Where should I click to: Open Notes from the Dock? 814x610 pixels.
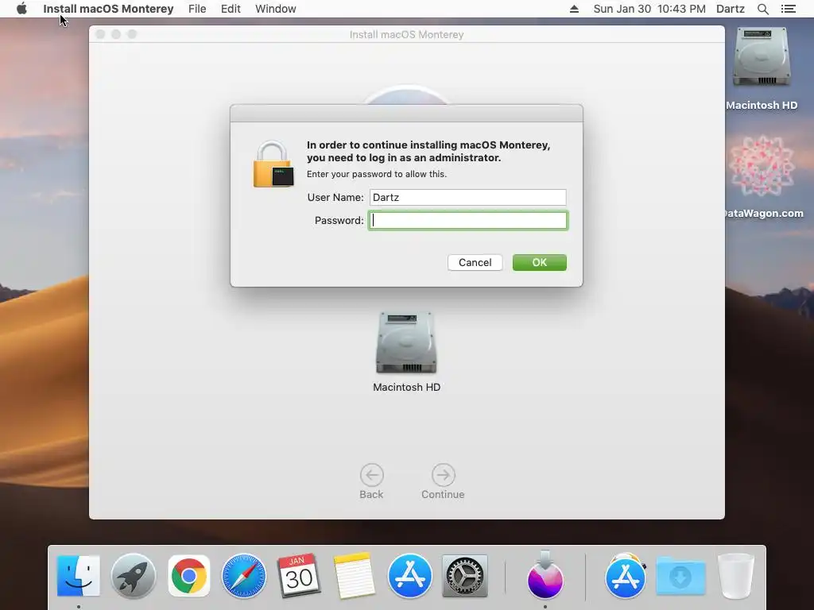pos(355,575)
